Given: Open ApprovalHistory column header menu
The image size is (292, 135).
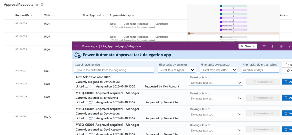Looking at the screenshot, I should pyautogui.click(x=122, y=15).
